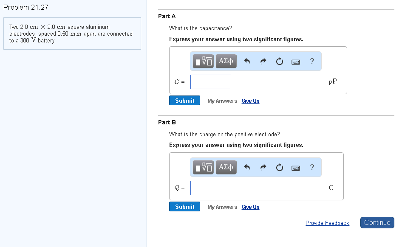This screenshot has width=402, height=247.
Task: Click the capacitance C answer input box
Action: 211,82
